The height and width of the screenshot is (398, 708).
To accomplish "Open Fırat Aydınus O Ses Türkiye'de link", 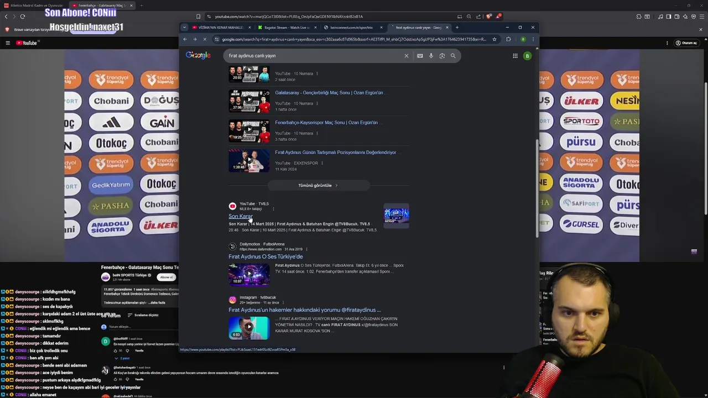I will [265, 256].
